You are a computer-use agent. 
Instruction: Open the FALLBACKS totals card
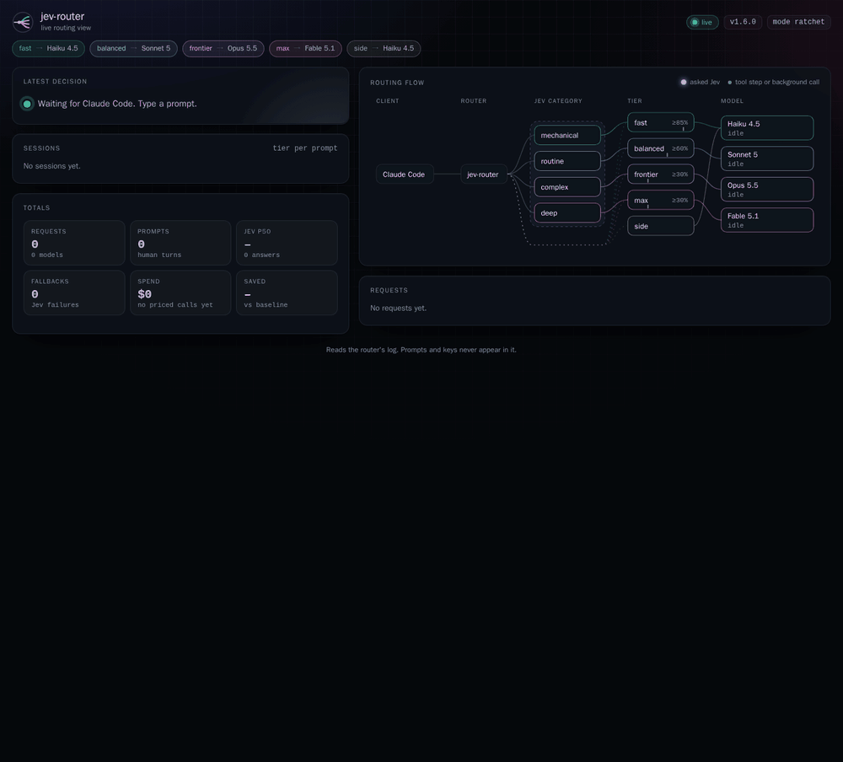click(x=74, y=293)
